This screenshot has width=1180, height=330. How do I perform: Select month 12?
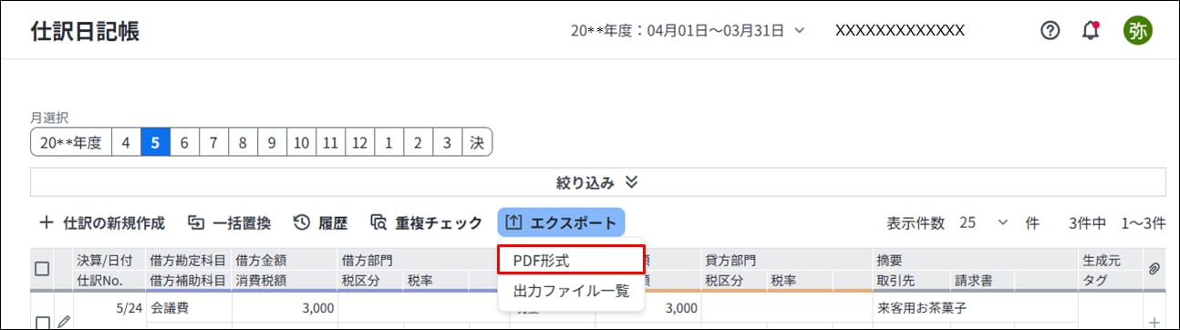coord(359,142)
